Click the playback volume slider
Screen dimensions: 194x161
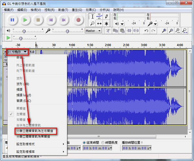pyautogui.click(x=25, y=31)
